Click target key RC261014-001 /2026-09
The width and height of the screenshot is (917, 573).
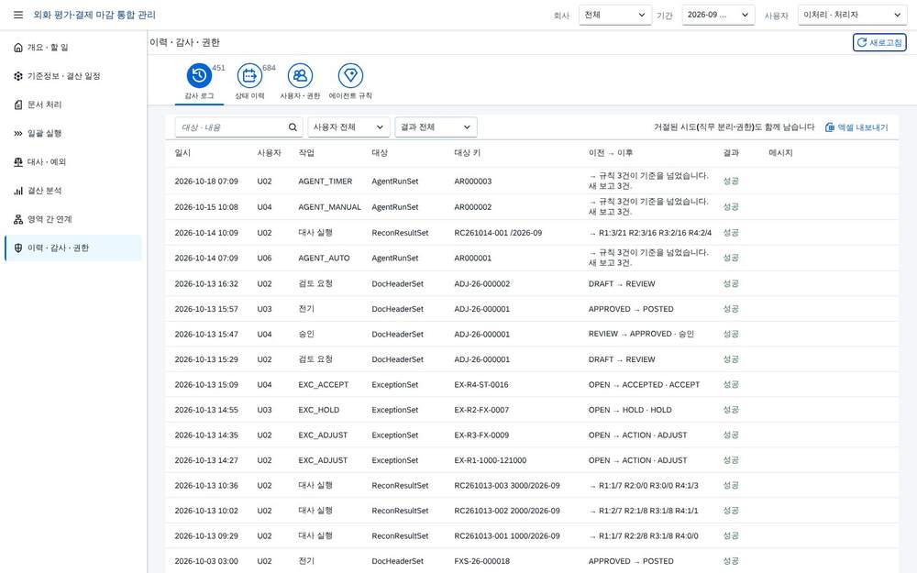point(498,233)
